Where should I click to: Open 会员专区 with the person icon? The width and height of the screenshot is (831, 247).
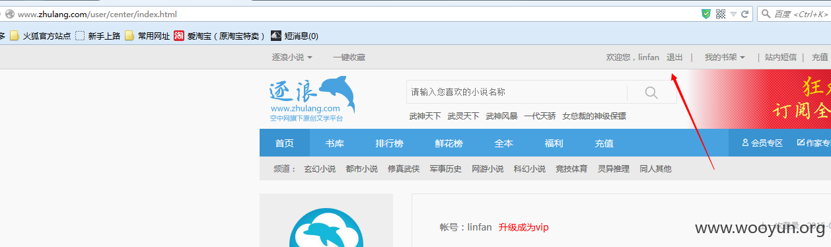pos(762,143)
